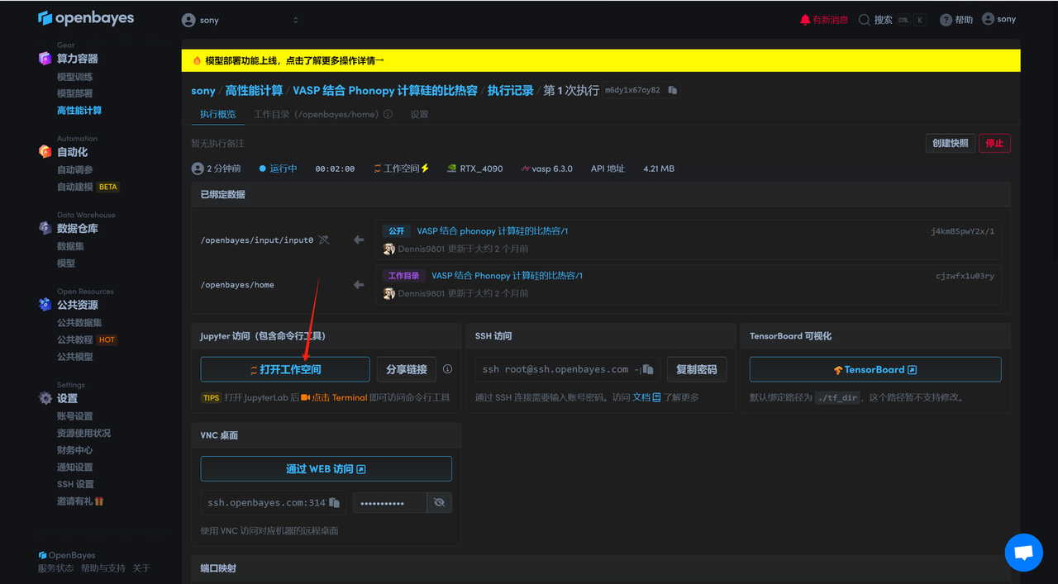Open 公开 VASP 结合 phonopy dataset link
1058x584 pixels.
click(492, 231)
